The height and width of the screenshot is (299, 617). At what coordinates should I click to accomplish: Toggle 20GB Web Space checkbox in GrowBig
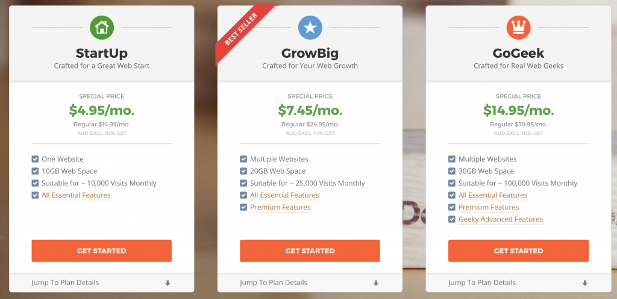point(243,171)
